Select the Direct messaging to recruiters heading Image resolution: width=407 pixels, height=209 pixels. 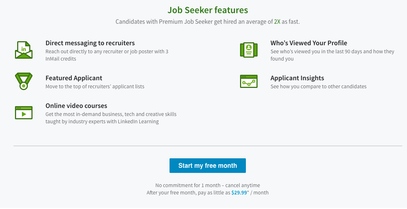[90, 43]
